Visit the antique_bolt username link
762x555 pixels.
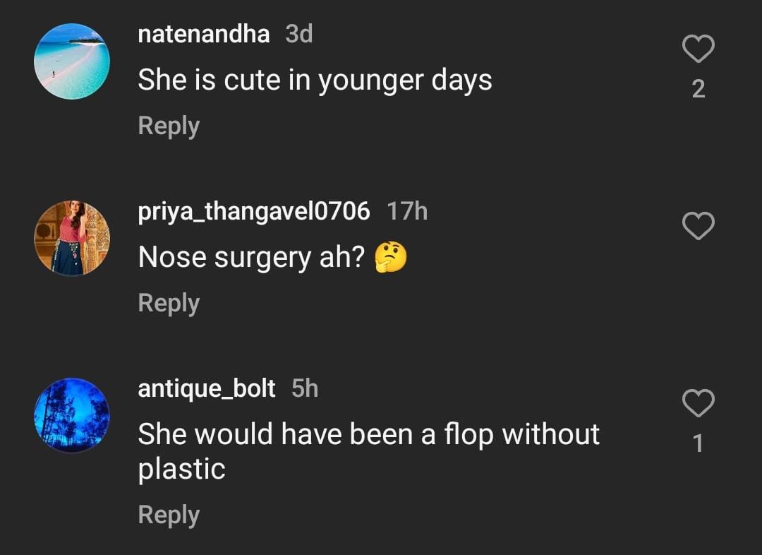tap(207, 388)
